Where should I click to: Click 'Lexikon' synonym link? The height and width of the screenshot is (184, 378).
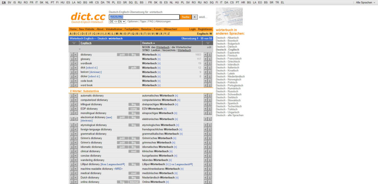pyautogui.click(x=156, y=50)
